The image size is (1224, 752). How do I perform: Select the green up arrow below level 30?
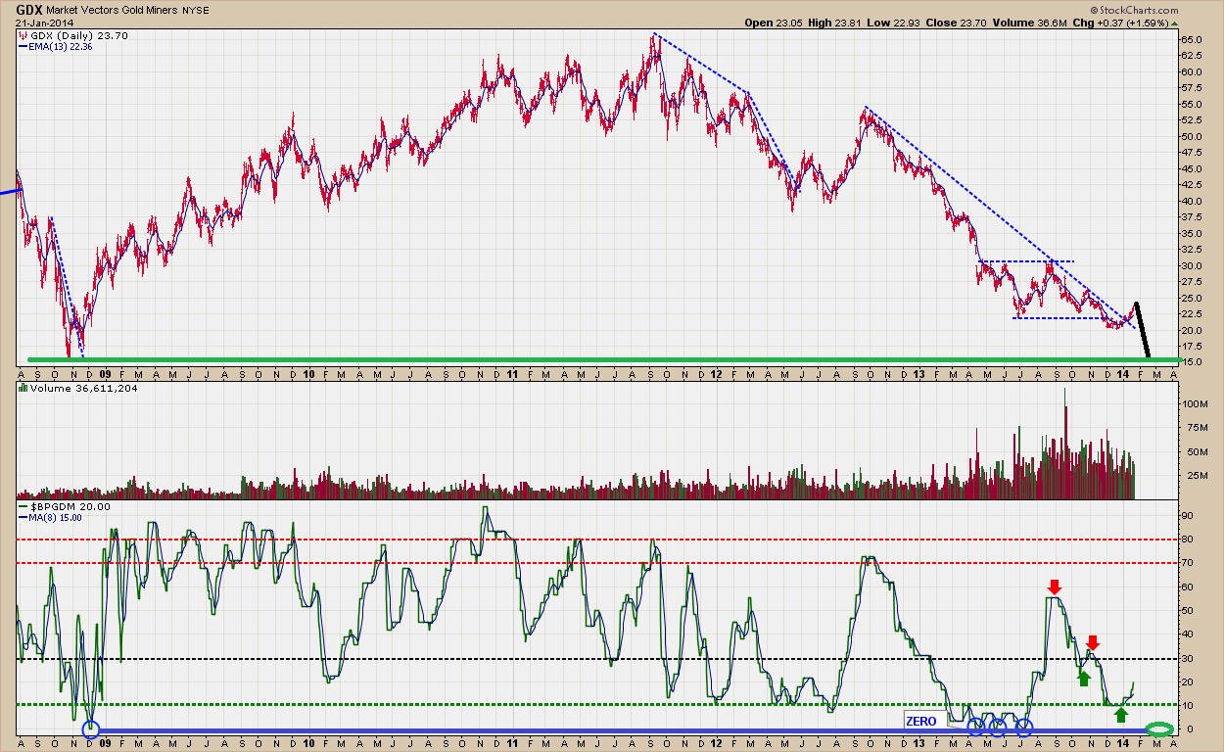point(1084,677)
